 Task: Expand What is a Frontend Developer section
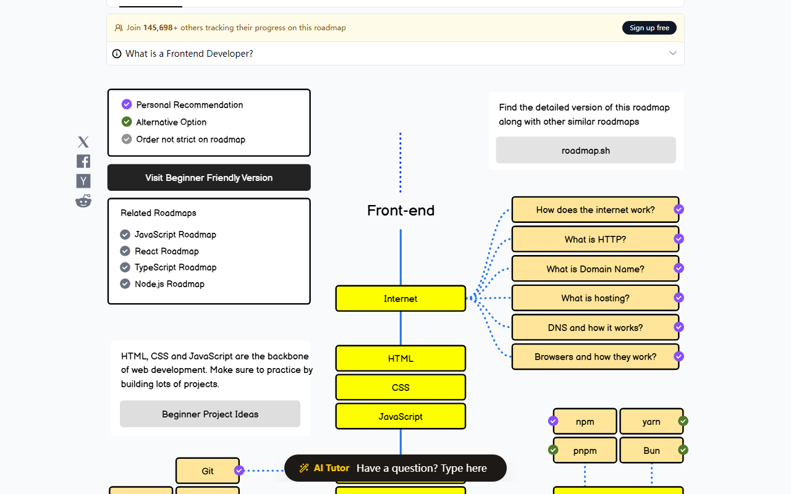(x=395, y=54)
